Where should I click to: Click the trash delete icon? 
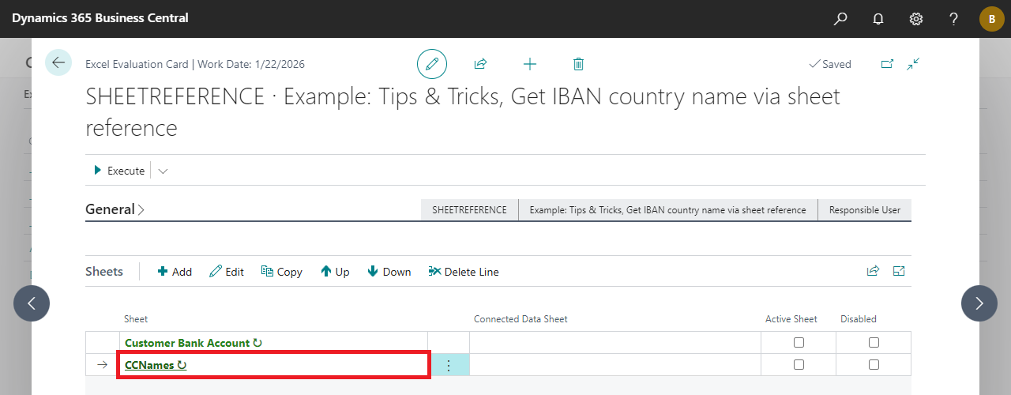click(x=578, y=64)
